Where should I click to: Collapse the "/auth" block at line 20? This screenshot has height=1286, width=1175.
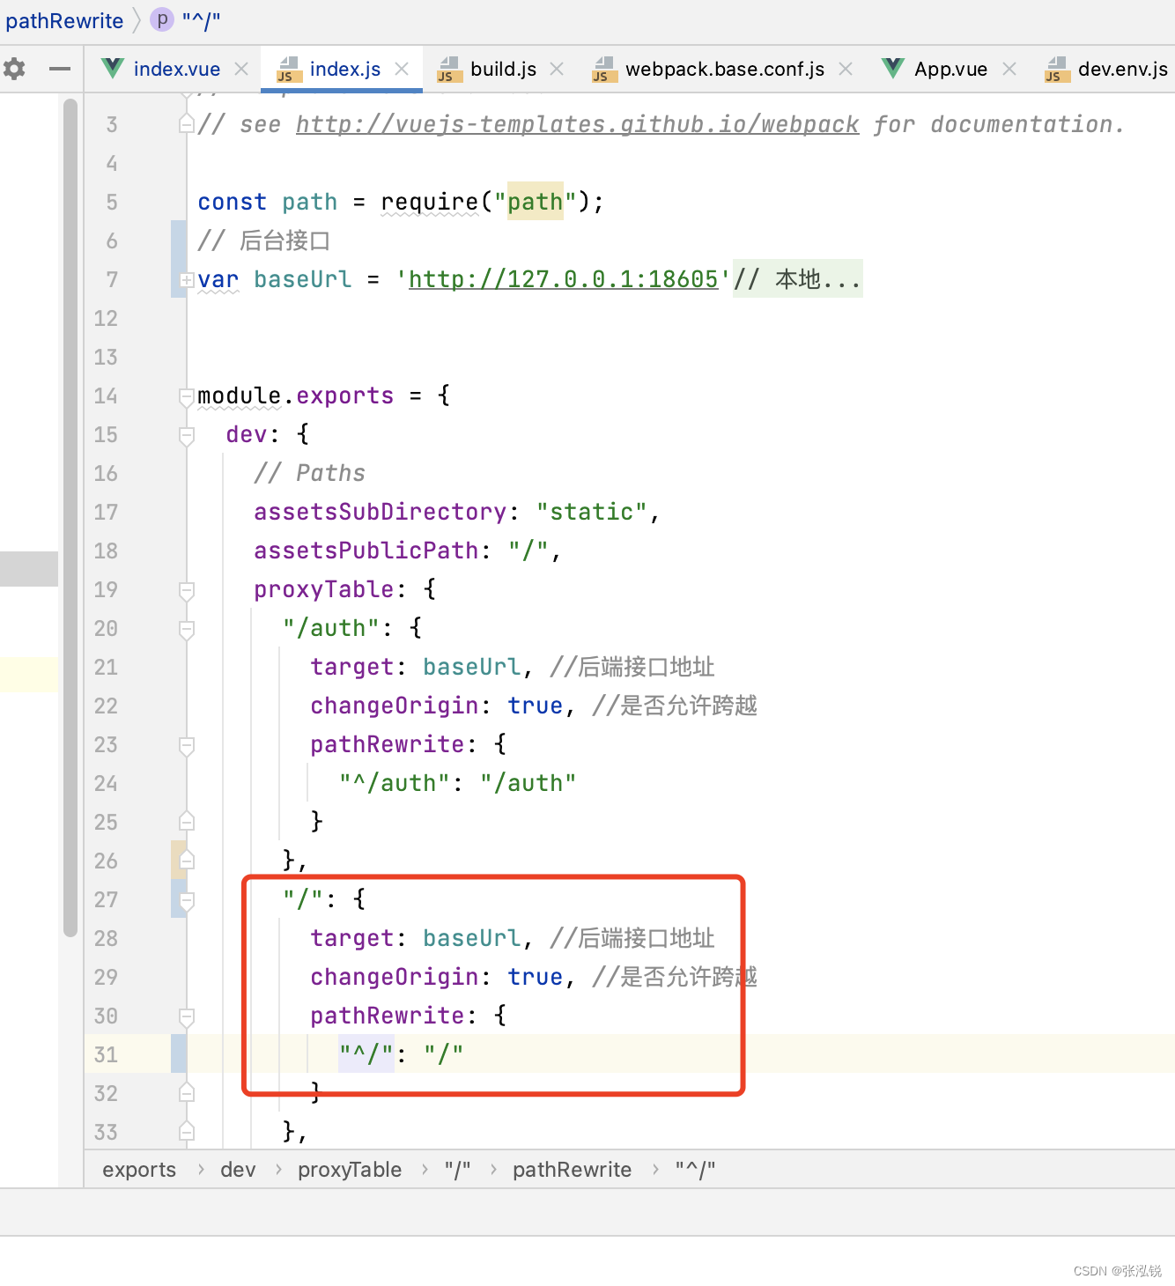click(x=186, y=630)
